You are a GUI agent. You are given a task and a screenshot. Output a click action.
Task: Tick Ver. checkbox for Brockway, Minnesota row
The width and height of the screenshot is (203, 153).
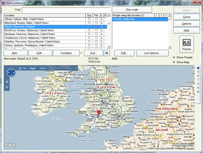(x=96, y=30)
